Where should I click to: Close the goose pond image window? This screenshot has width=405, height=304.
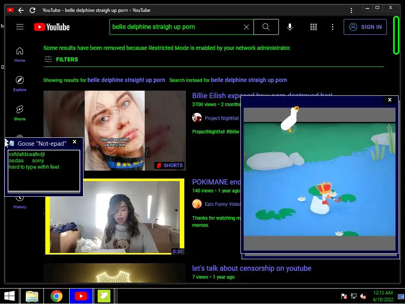click(390, 100)
